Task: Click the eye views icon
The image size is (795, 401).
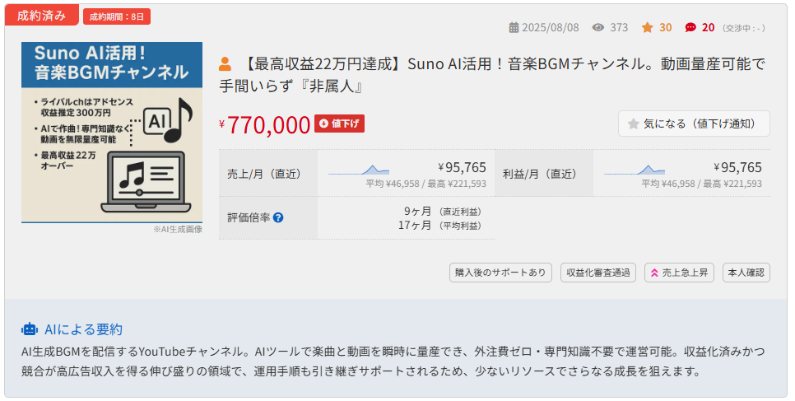Action: tap(598, 27)
